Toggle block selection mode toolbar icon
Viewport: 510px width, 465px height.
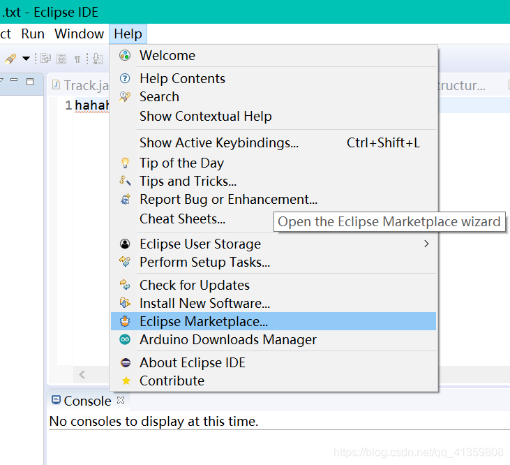pos(61,59)
